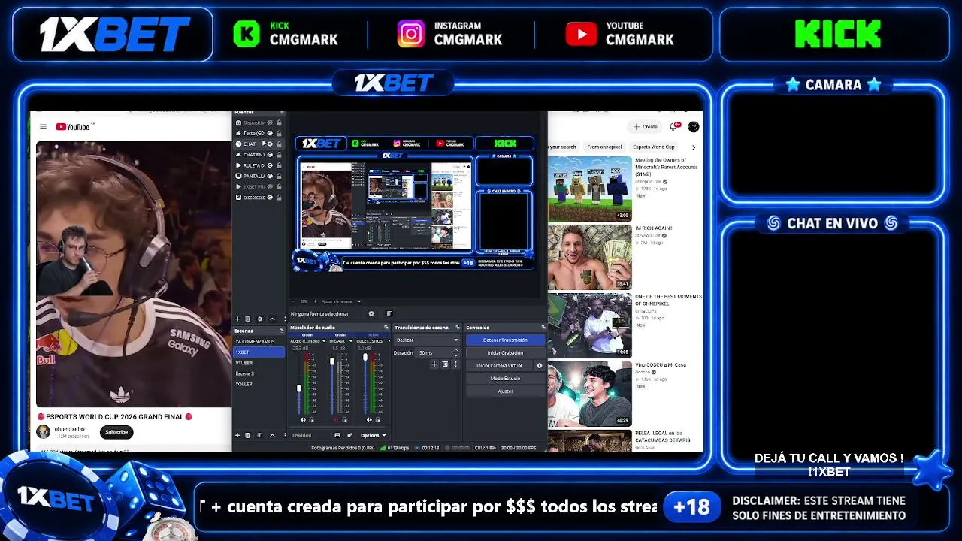Open scene filters icon
962x541 pixels.
[260, 435]
